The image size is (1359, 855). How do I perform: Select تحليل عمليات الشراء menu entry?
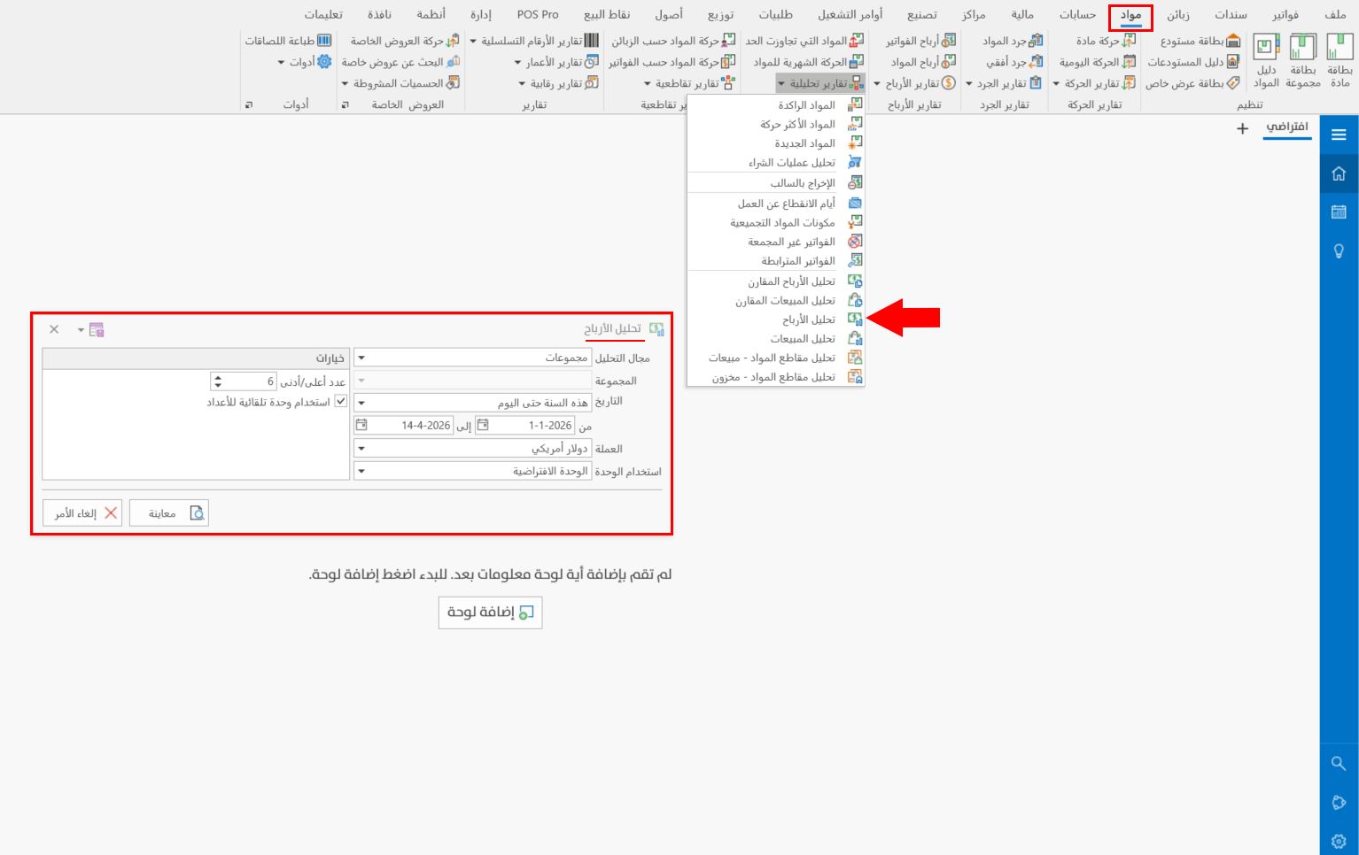point(776,163)
